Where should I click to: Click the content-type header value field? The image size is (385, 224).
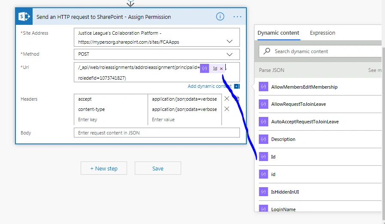pos(185,109)
